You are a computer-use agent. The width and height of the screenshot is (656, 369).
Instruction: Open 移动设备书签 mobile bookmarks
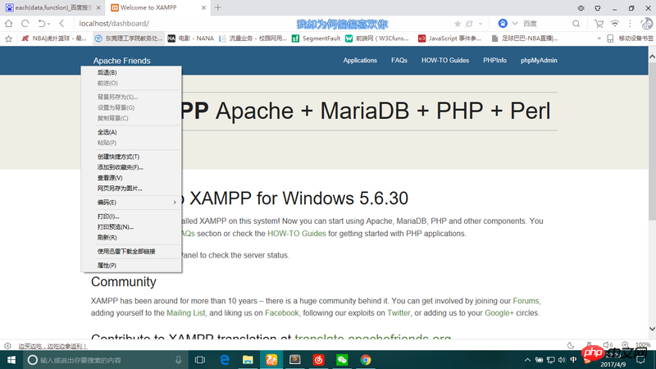point(630,39)
